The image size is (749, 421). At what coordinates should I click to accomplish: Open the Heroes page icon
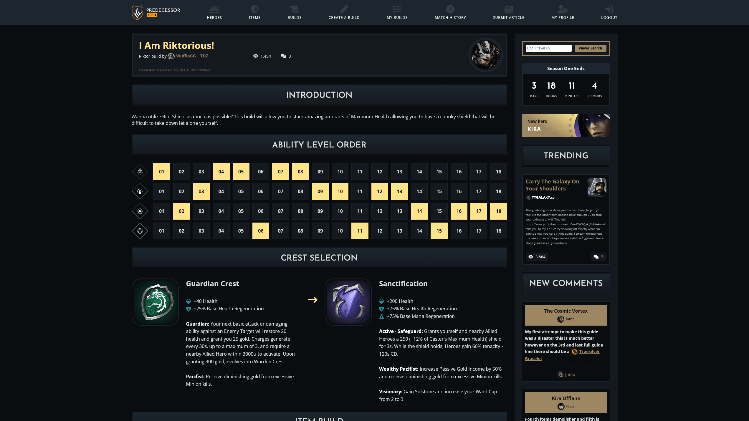coord(214,9)
